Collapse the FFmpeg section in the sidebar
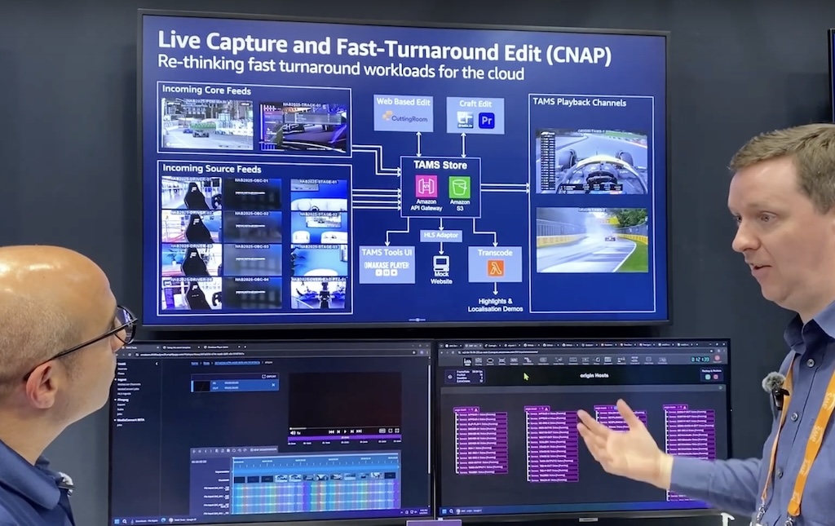This screenshot has width=835, height=526. click(116, 400)
